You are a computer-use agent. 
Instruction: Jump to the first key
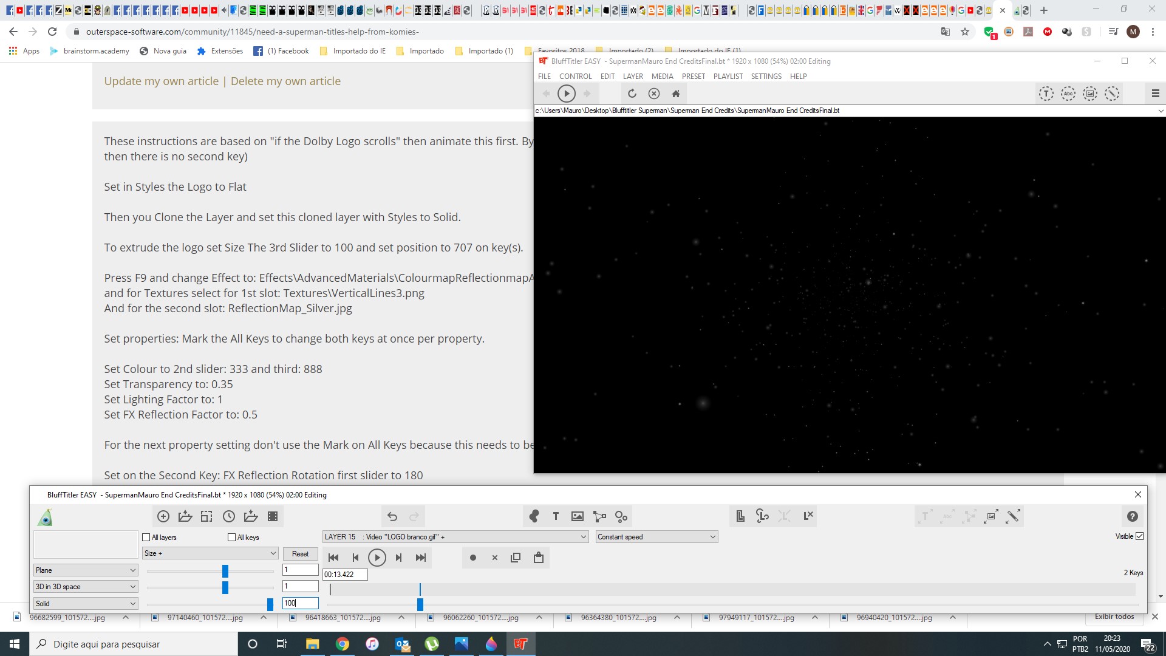click(x=333, y=558)
